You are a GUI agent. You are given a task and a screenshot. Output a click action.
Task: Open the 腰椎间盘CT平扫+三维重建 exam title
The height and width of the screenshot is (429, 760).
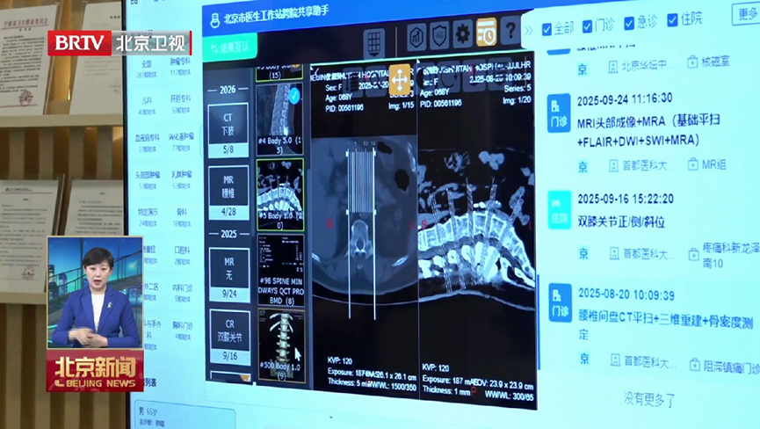pos(665,326)
